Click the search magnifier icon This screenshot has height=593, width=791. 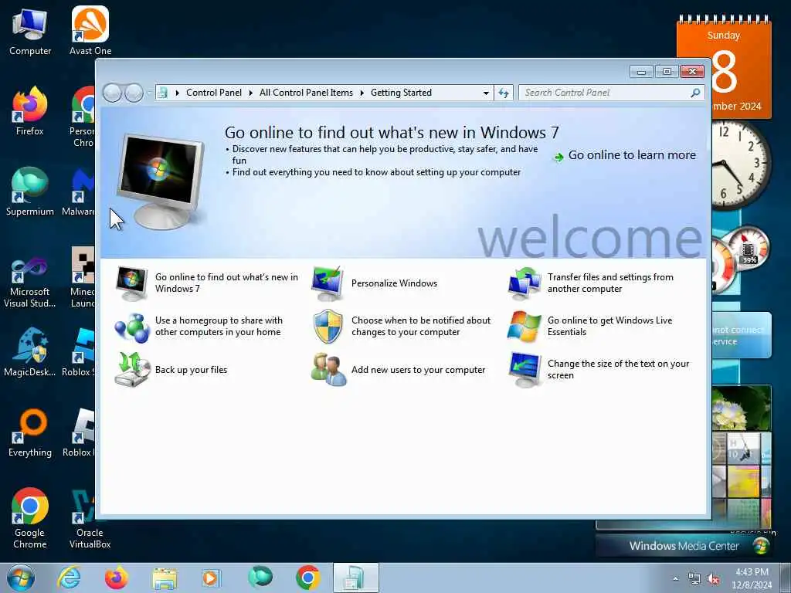point(696,93)
